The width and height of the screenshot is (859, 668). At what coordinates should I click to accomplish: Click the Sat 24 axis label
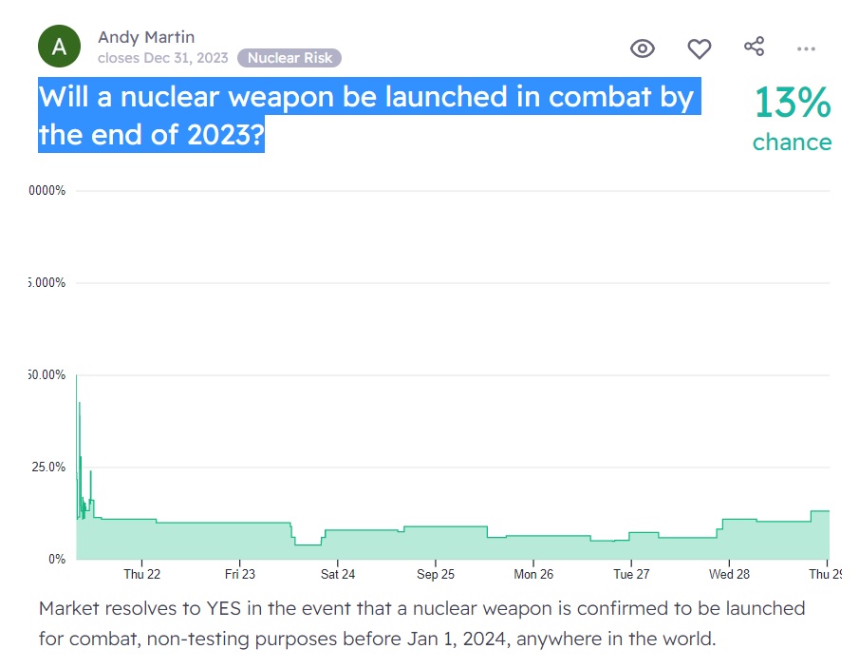pos(338,574)
